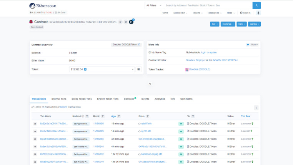Open the All Filters dropdown

pos(154,5)
